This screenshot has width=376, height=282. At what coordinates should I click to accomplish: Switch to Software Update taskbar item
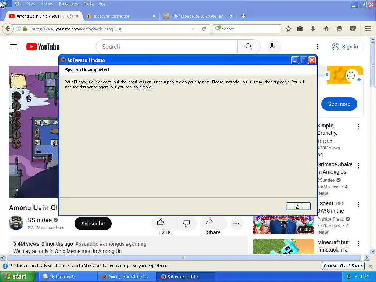(185, 276)
